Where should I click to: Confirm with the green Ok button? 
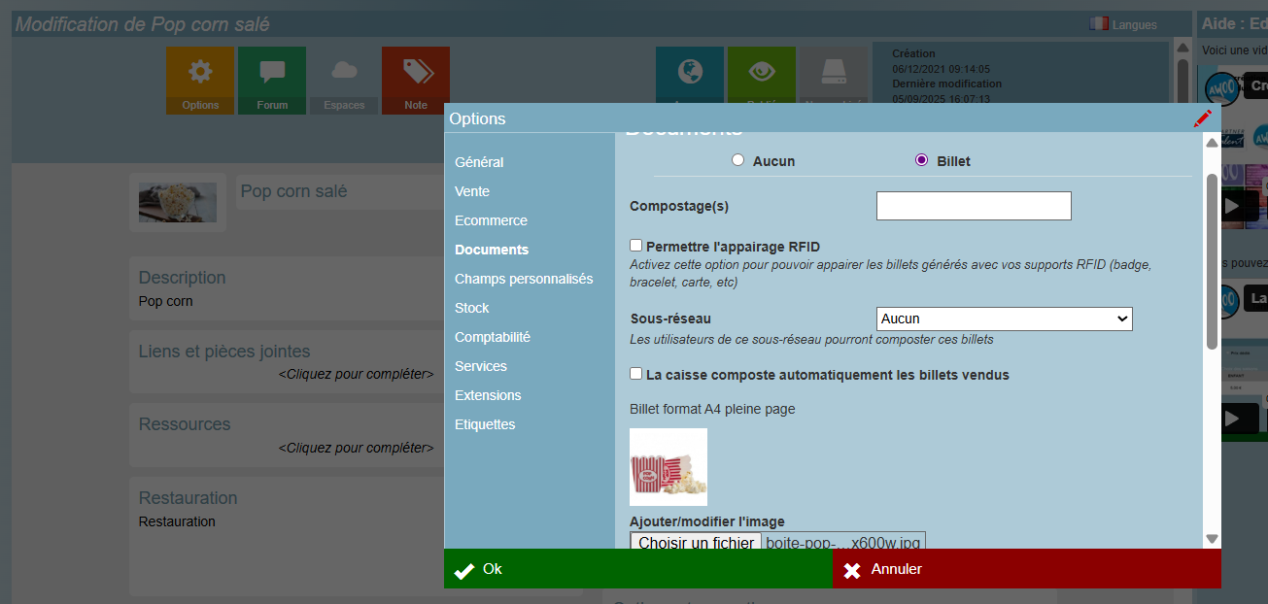(x=638, y=569)
